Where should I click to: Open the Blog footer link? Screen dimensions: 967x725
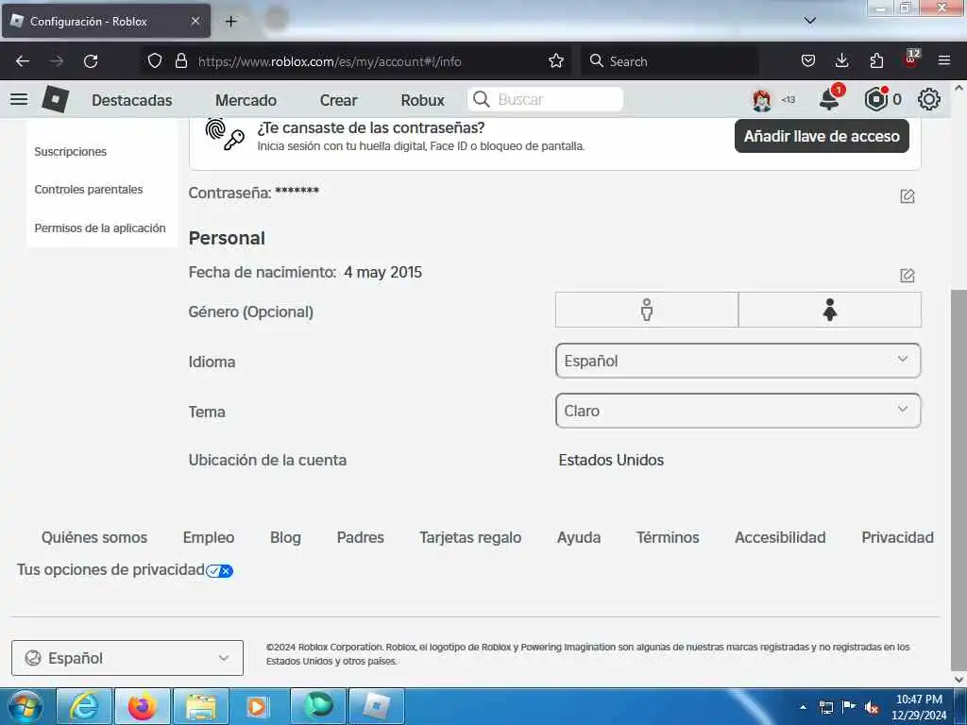[x=285, y=537]
